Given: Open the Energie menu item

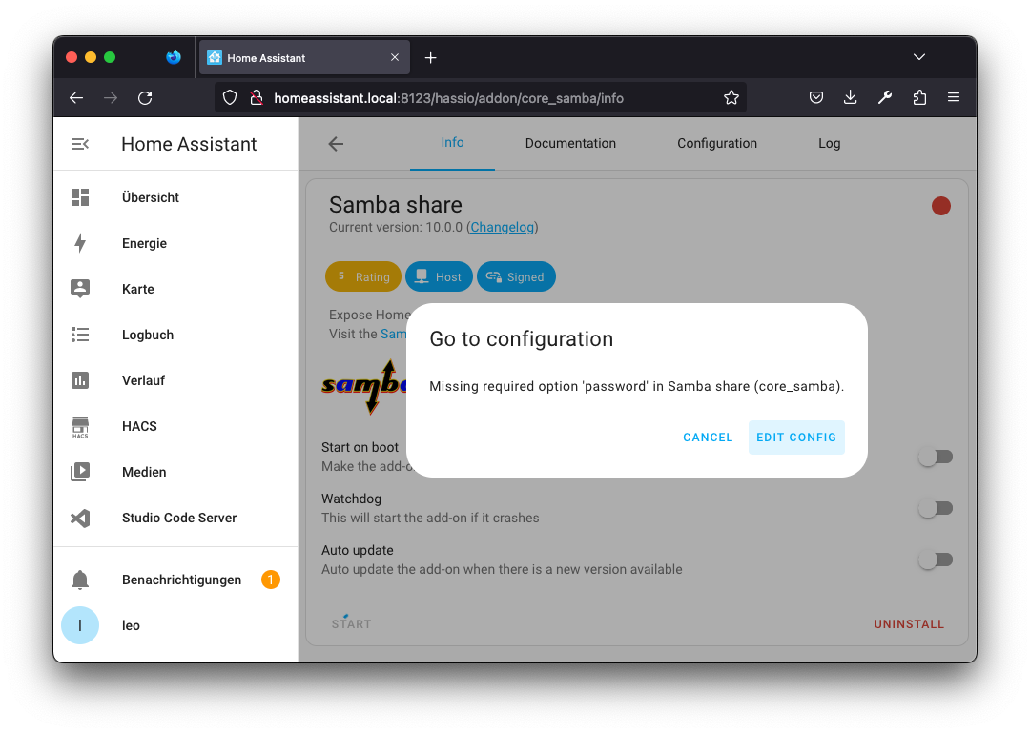Looking at the screenshot, I should pos(175,243).
